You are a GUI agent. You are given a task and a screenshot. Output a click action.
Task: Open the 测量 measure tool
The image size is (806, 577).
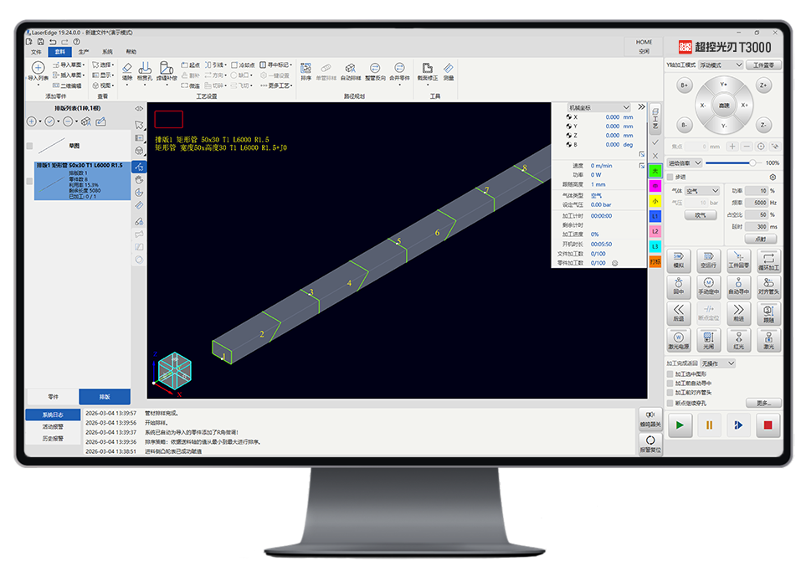tap(448, 68)
